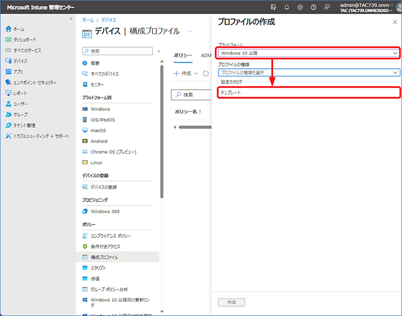402x316 pixels.
Task: Open グループ ポリシー分析
Action: click(x=105, y=289)
